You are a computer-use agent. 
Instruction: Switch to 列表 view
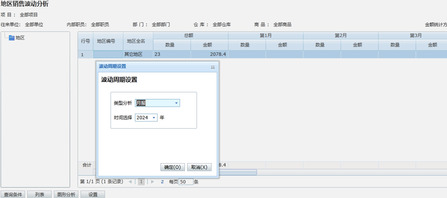(40, 194)
